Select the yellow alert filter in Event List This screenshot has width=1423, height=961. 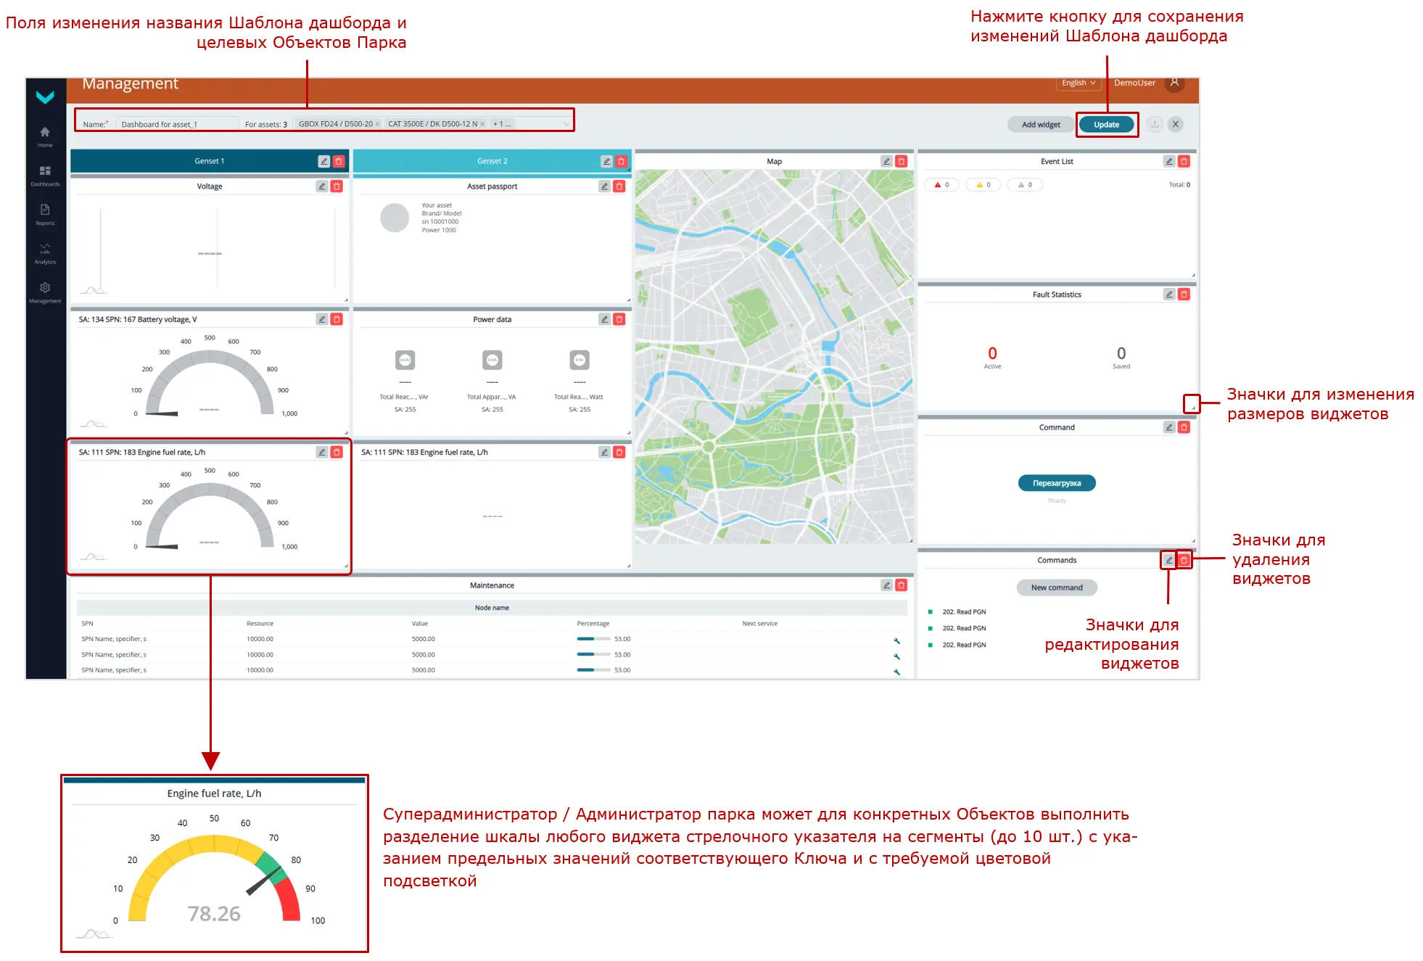coord(983,184)
